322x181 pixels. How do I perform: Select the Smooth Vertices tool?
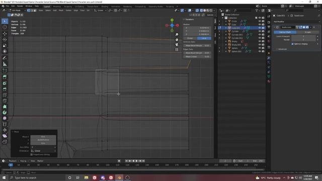(x=5, y=118)
